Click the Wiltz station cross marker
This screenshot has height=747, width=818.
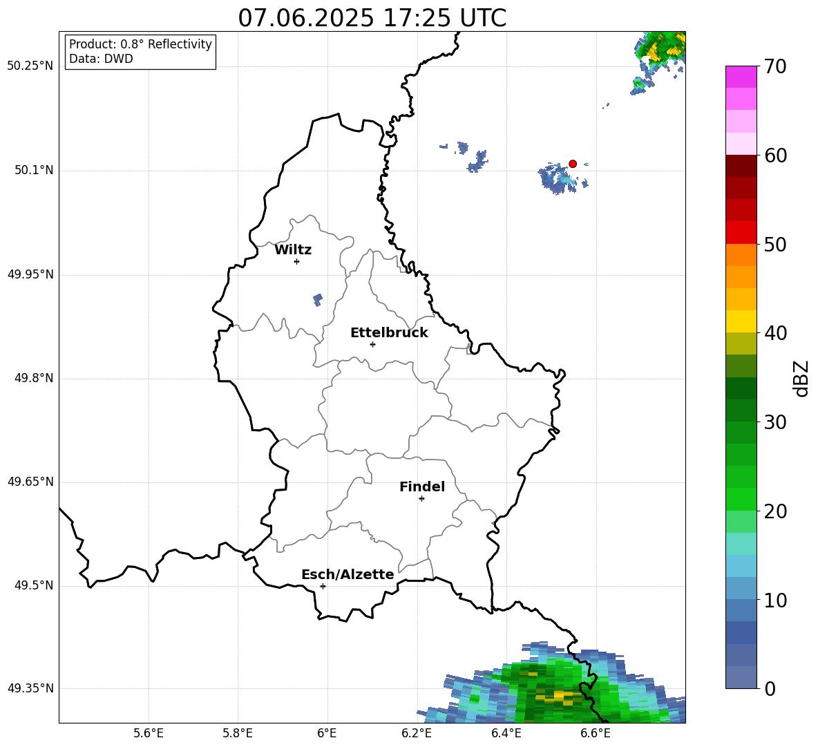tap(297, 261)
